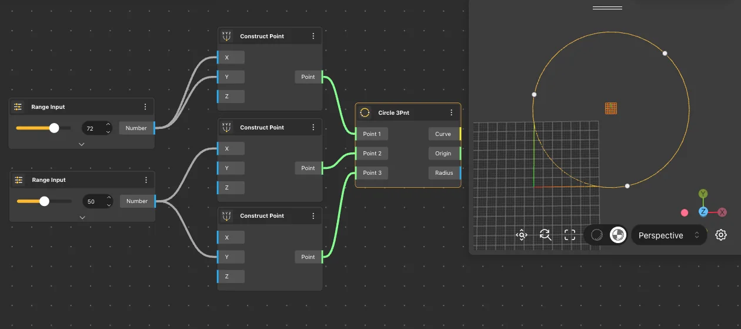Click the Curve output on Circle 3Pnt
Screen dimensions: 741x329
point(443,134)
